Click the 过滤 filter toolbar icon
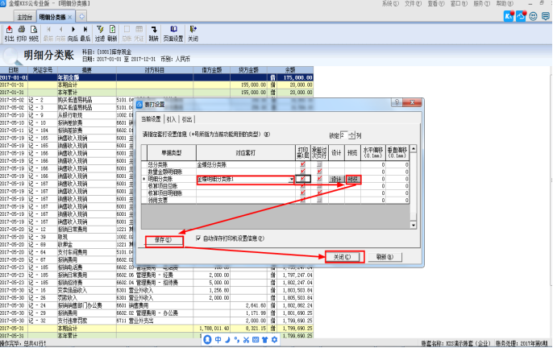Image resolution: width=553 pixels, height=348 pixels. 99,33
